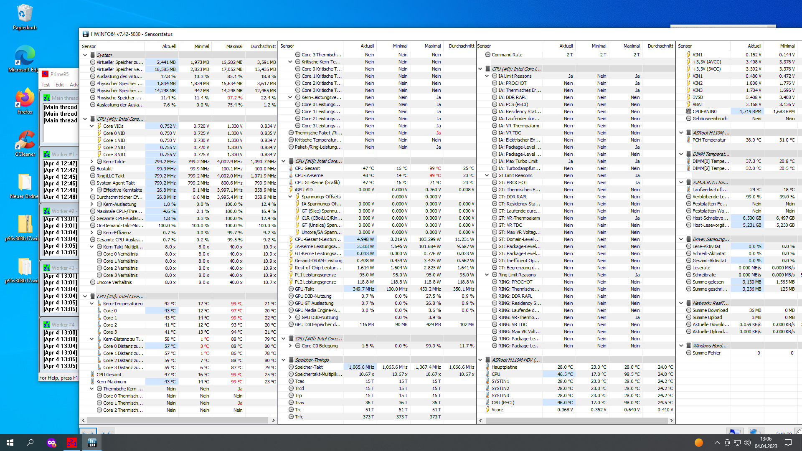802x451 pixels.
Task: Expand the Kern-Takte tree node
Action: point(92,162)
